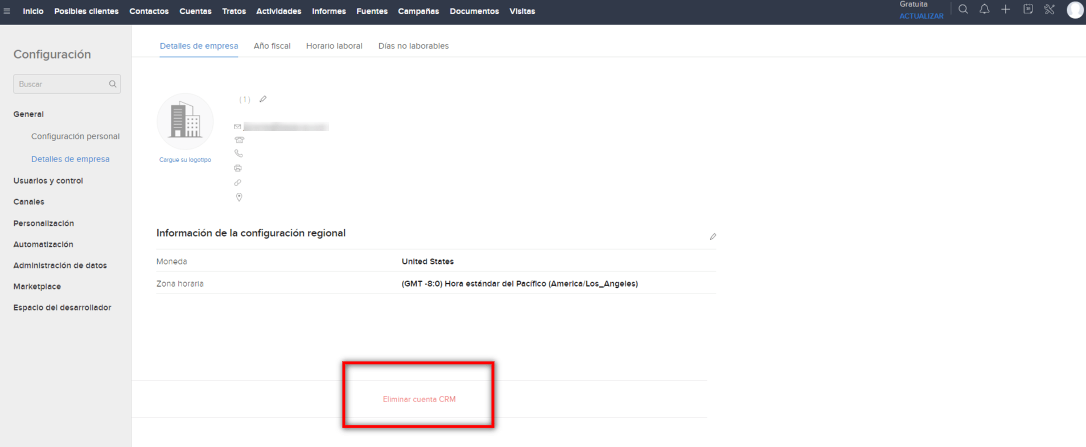Click the address location pin icon
Viewport: 1086px width, 447px height.
click(x=239, y=197)
